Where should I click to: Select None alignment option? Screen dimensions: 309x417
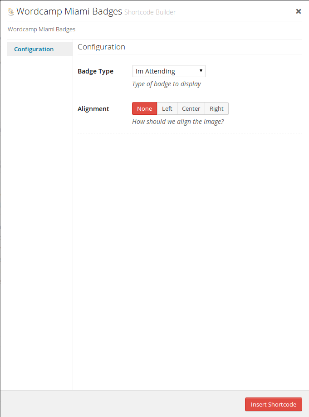(x=144, y=108)
